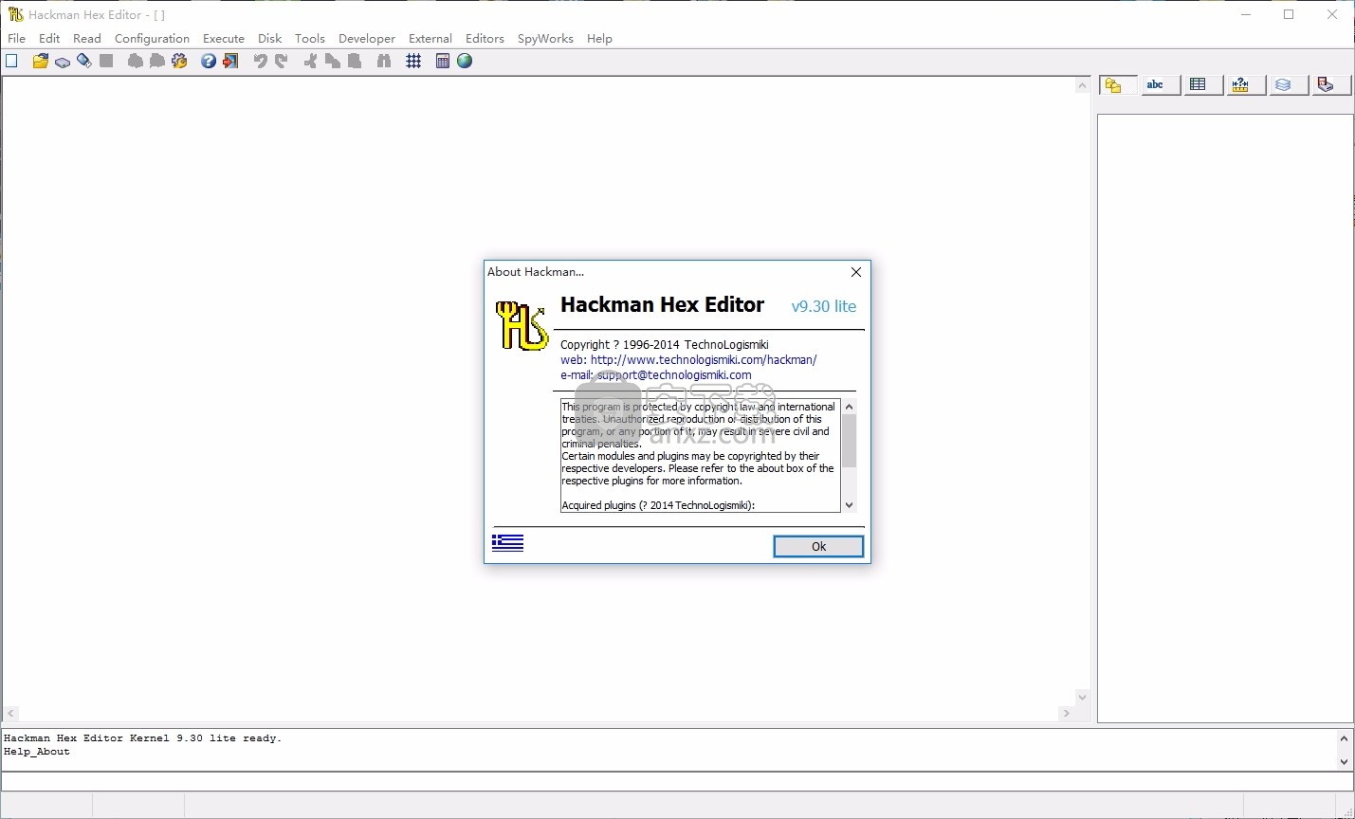Screen dimensions: 1355x819
Task: Click the Paste clipboard toolbar icon
Action: pos(355,61)
